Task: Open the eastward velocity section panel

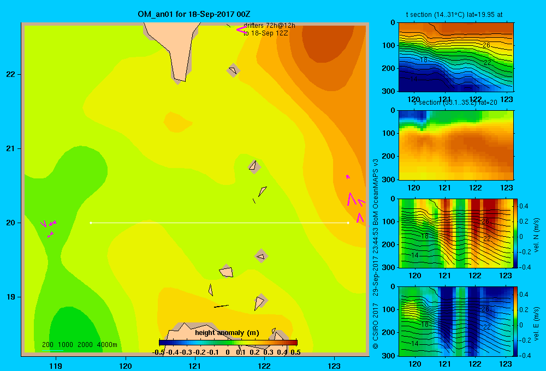Action: [x=456, y=321]
